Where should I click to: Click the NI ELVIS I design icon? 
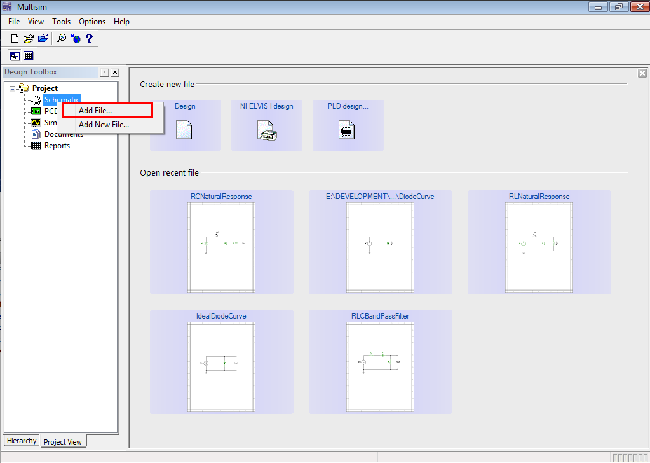267,130
